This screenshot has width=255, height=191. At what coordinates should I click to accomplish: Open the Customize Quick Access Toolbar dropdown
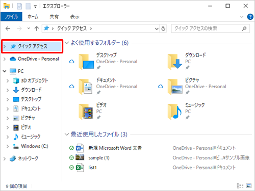click(35, 7)
